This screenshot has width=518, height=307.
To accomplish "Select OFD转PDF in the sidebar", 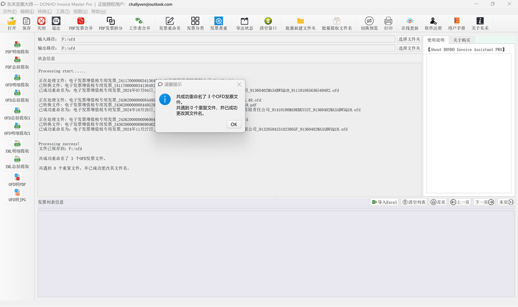I will 17,180.
